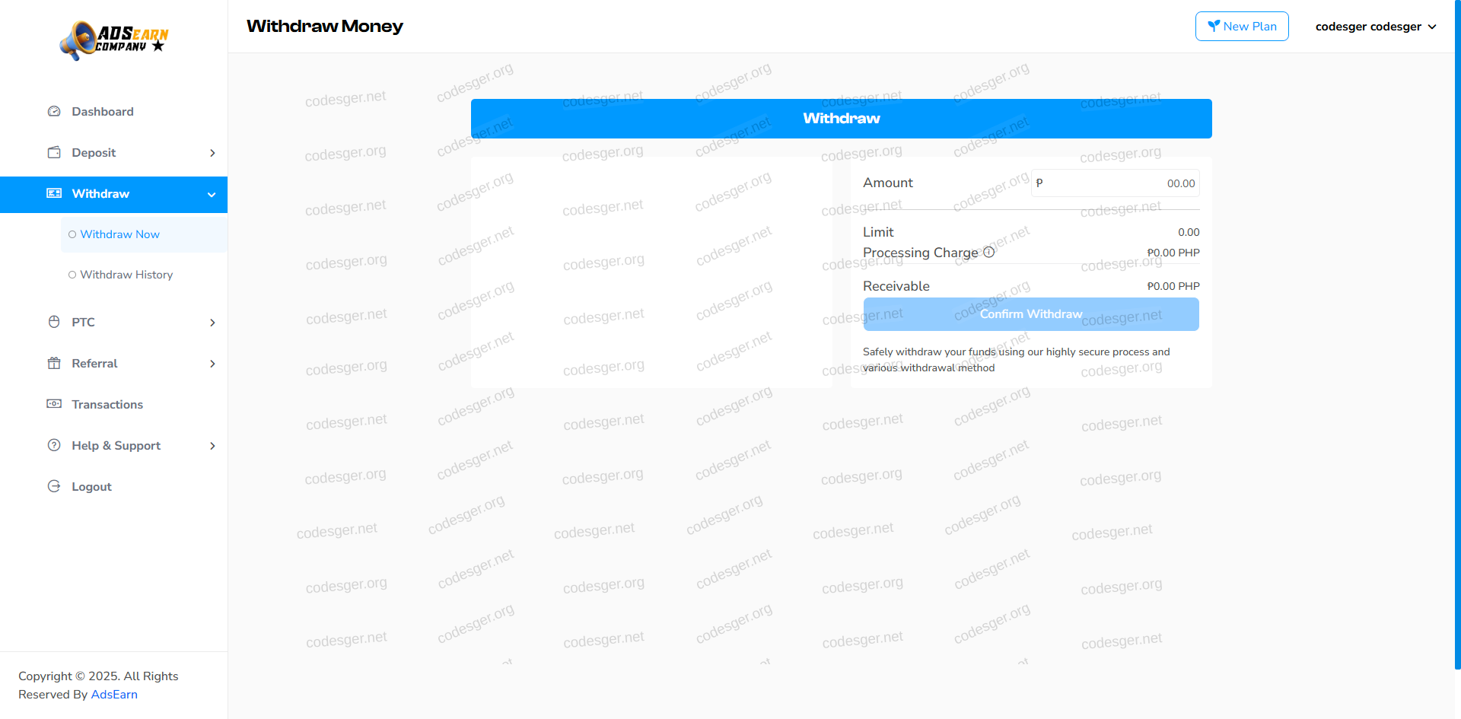Image resolution: width=1461 pixels, height=719 pixels.
Task: Go to the Dashboard menu item
Action: (x=103, y=112)
